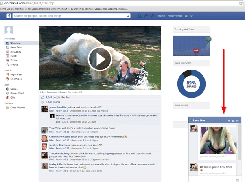Click the Facebook logo in the header

point(9,16)
